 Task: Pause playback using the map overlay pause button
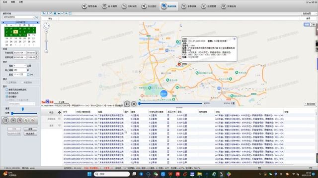[127, 104]
